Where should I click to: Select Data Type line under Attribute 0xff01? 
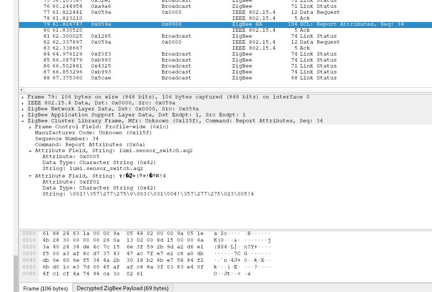point(99,188)
